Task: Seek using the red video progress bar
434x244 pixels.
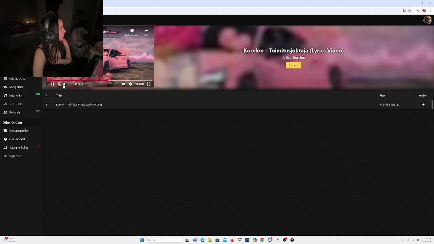Action: [100, 81]
